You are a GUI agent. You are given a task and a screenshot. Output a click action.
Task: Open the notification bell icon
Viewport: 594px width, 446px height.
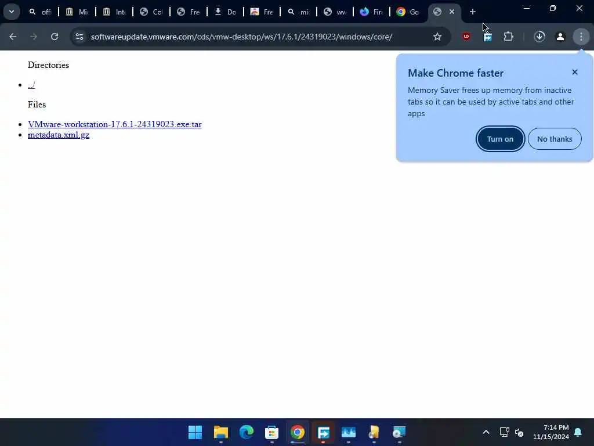[x=578, y=432]
